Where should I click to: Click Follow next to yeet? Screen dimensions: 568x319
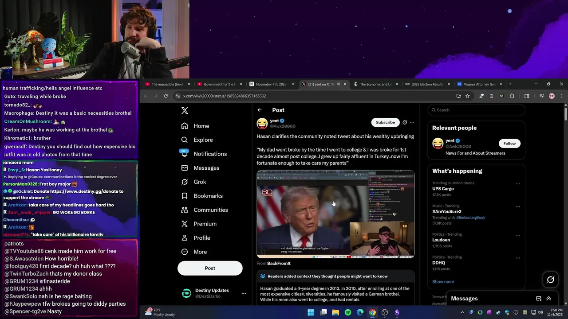coord(509,143)
